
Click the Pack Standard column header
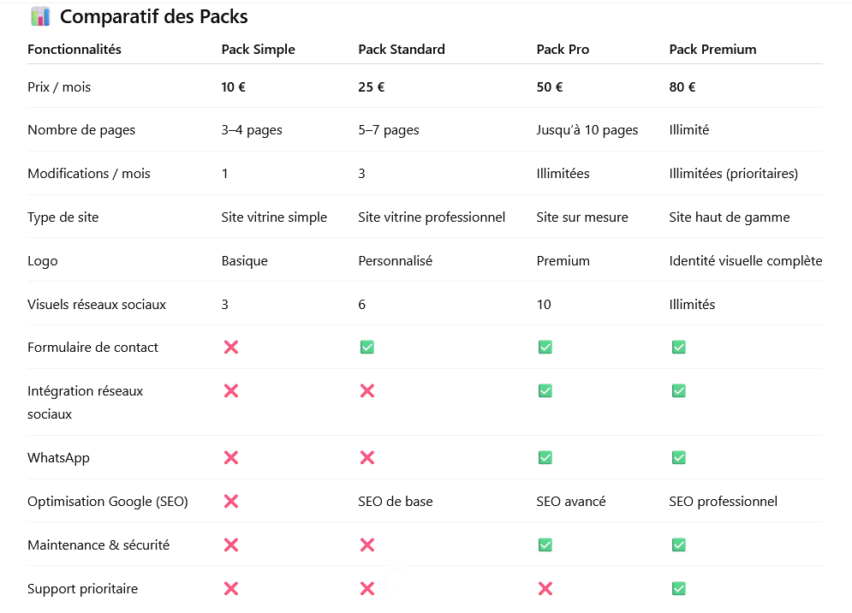pyautogui.click(x=402, y=50)
